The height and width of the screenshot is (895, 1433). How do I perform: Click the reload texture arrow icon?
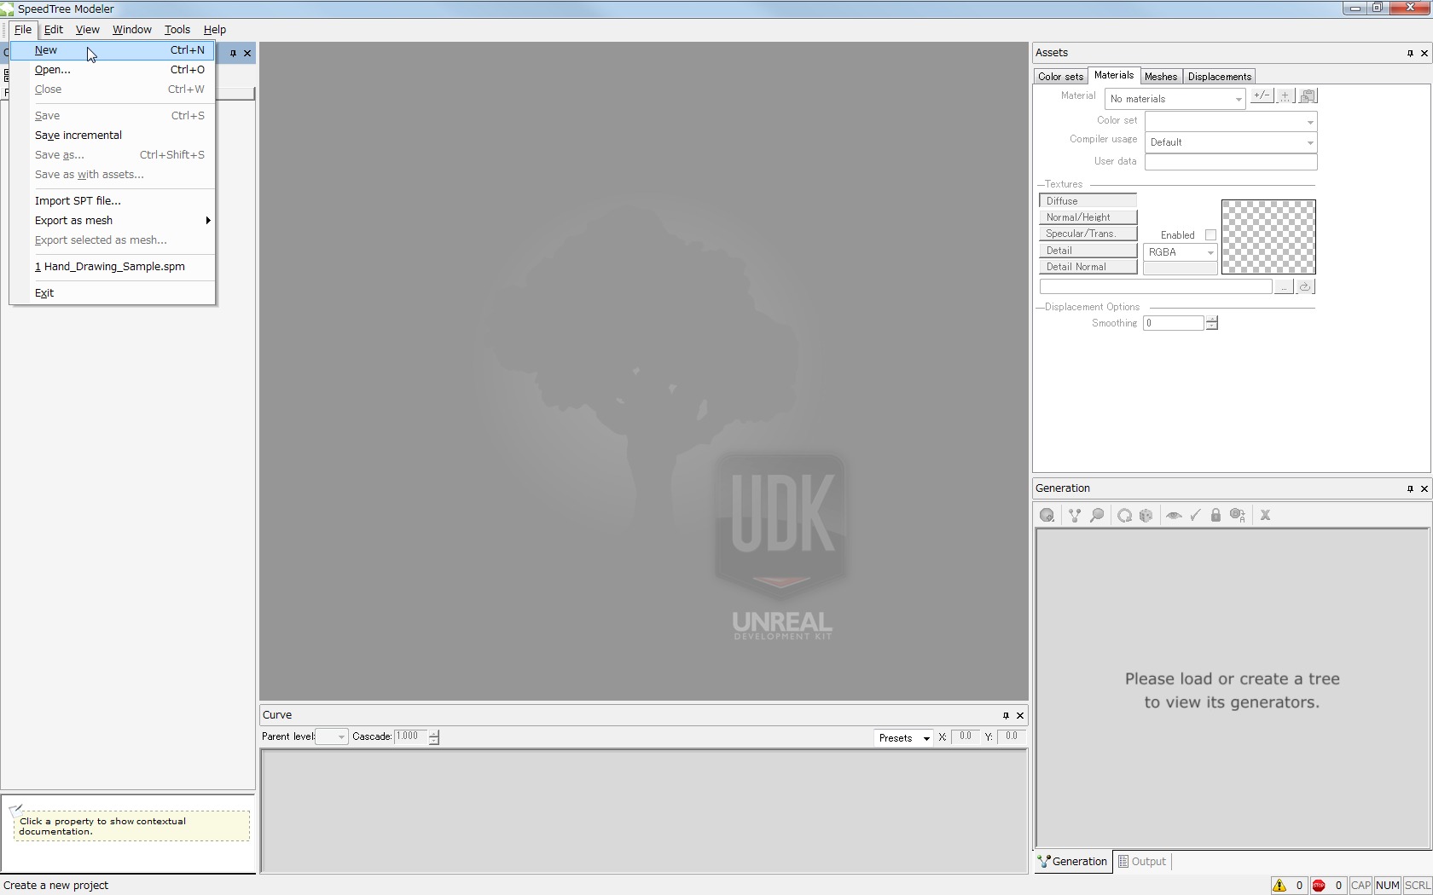click(1305, 287)
